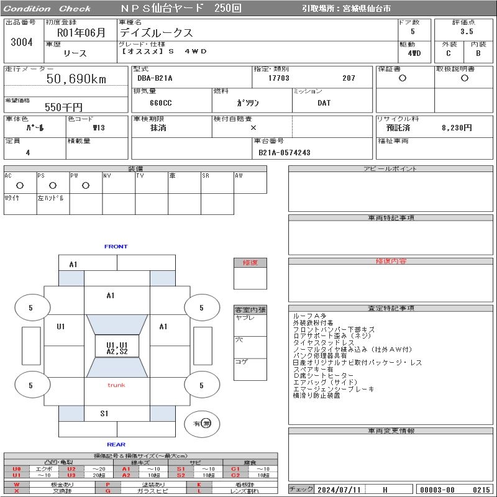Click A1 mark on the hood panel
Viewport: 497px width, 497px height.
(x=111, y=296)
